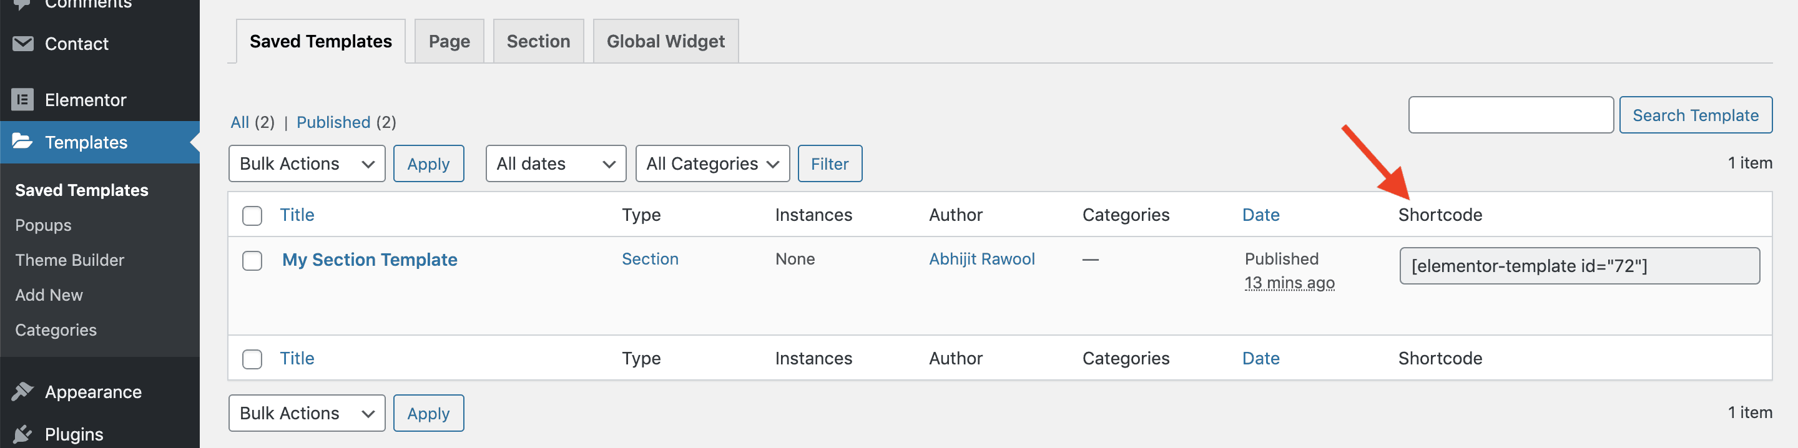Image resolution: width=1798 pixels, height=448 pixels.
Task: Expand the All dates dropdown
Action: click(556, 163)
